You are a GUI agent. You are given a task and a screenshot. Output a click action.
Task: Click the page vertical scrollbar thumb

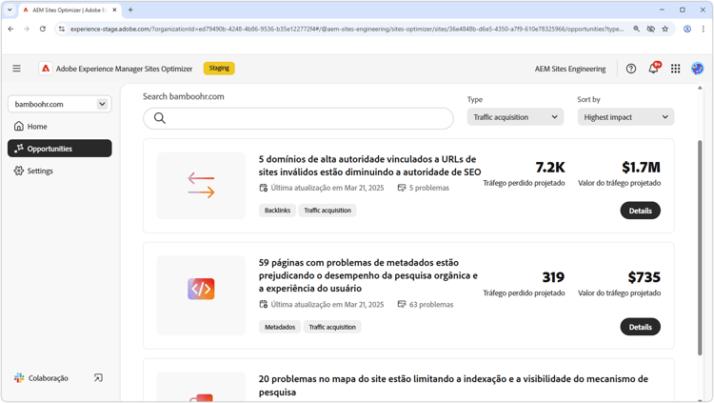[x=700, y=248]
